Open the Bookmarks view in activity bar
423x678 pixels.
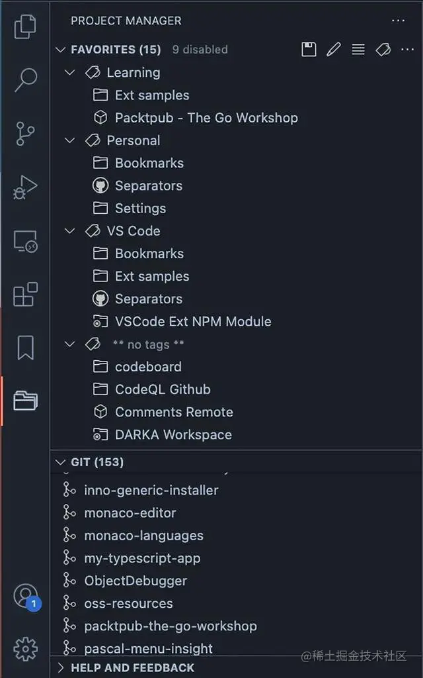click(26, 348)
